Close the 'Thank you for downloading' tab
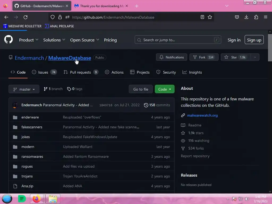This screenshot has height=204, width=272. pos(127,6)
